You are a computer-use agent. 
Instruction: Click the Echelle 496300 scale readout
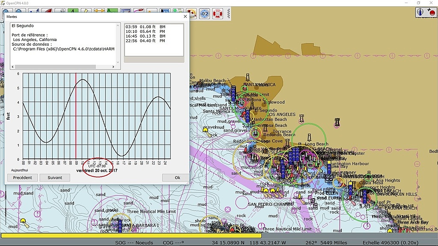coord(391,243)
